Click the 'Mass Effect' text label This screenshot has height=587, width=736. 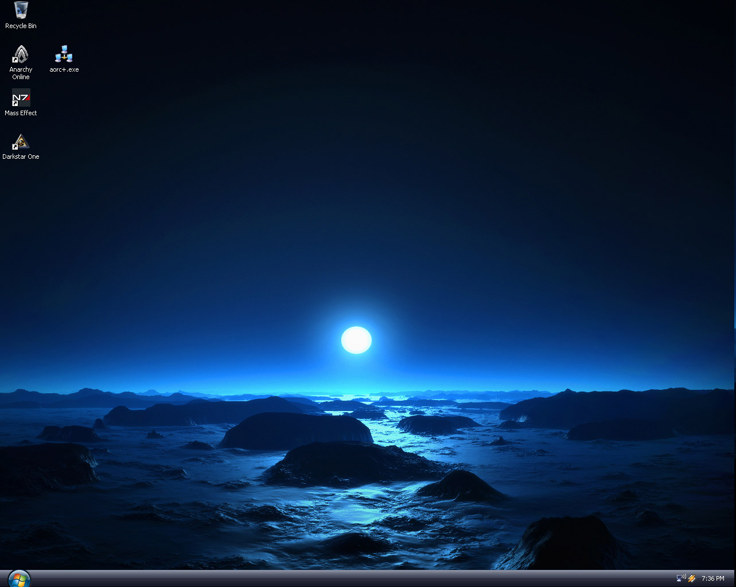pyautogui.click(x=21, y=113)
